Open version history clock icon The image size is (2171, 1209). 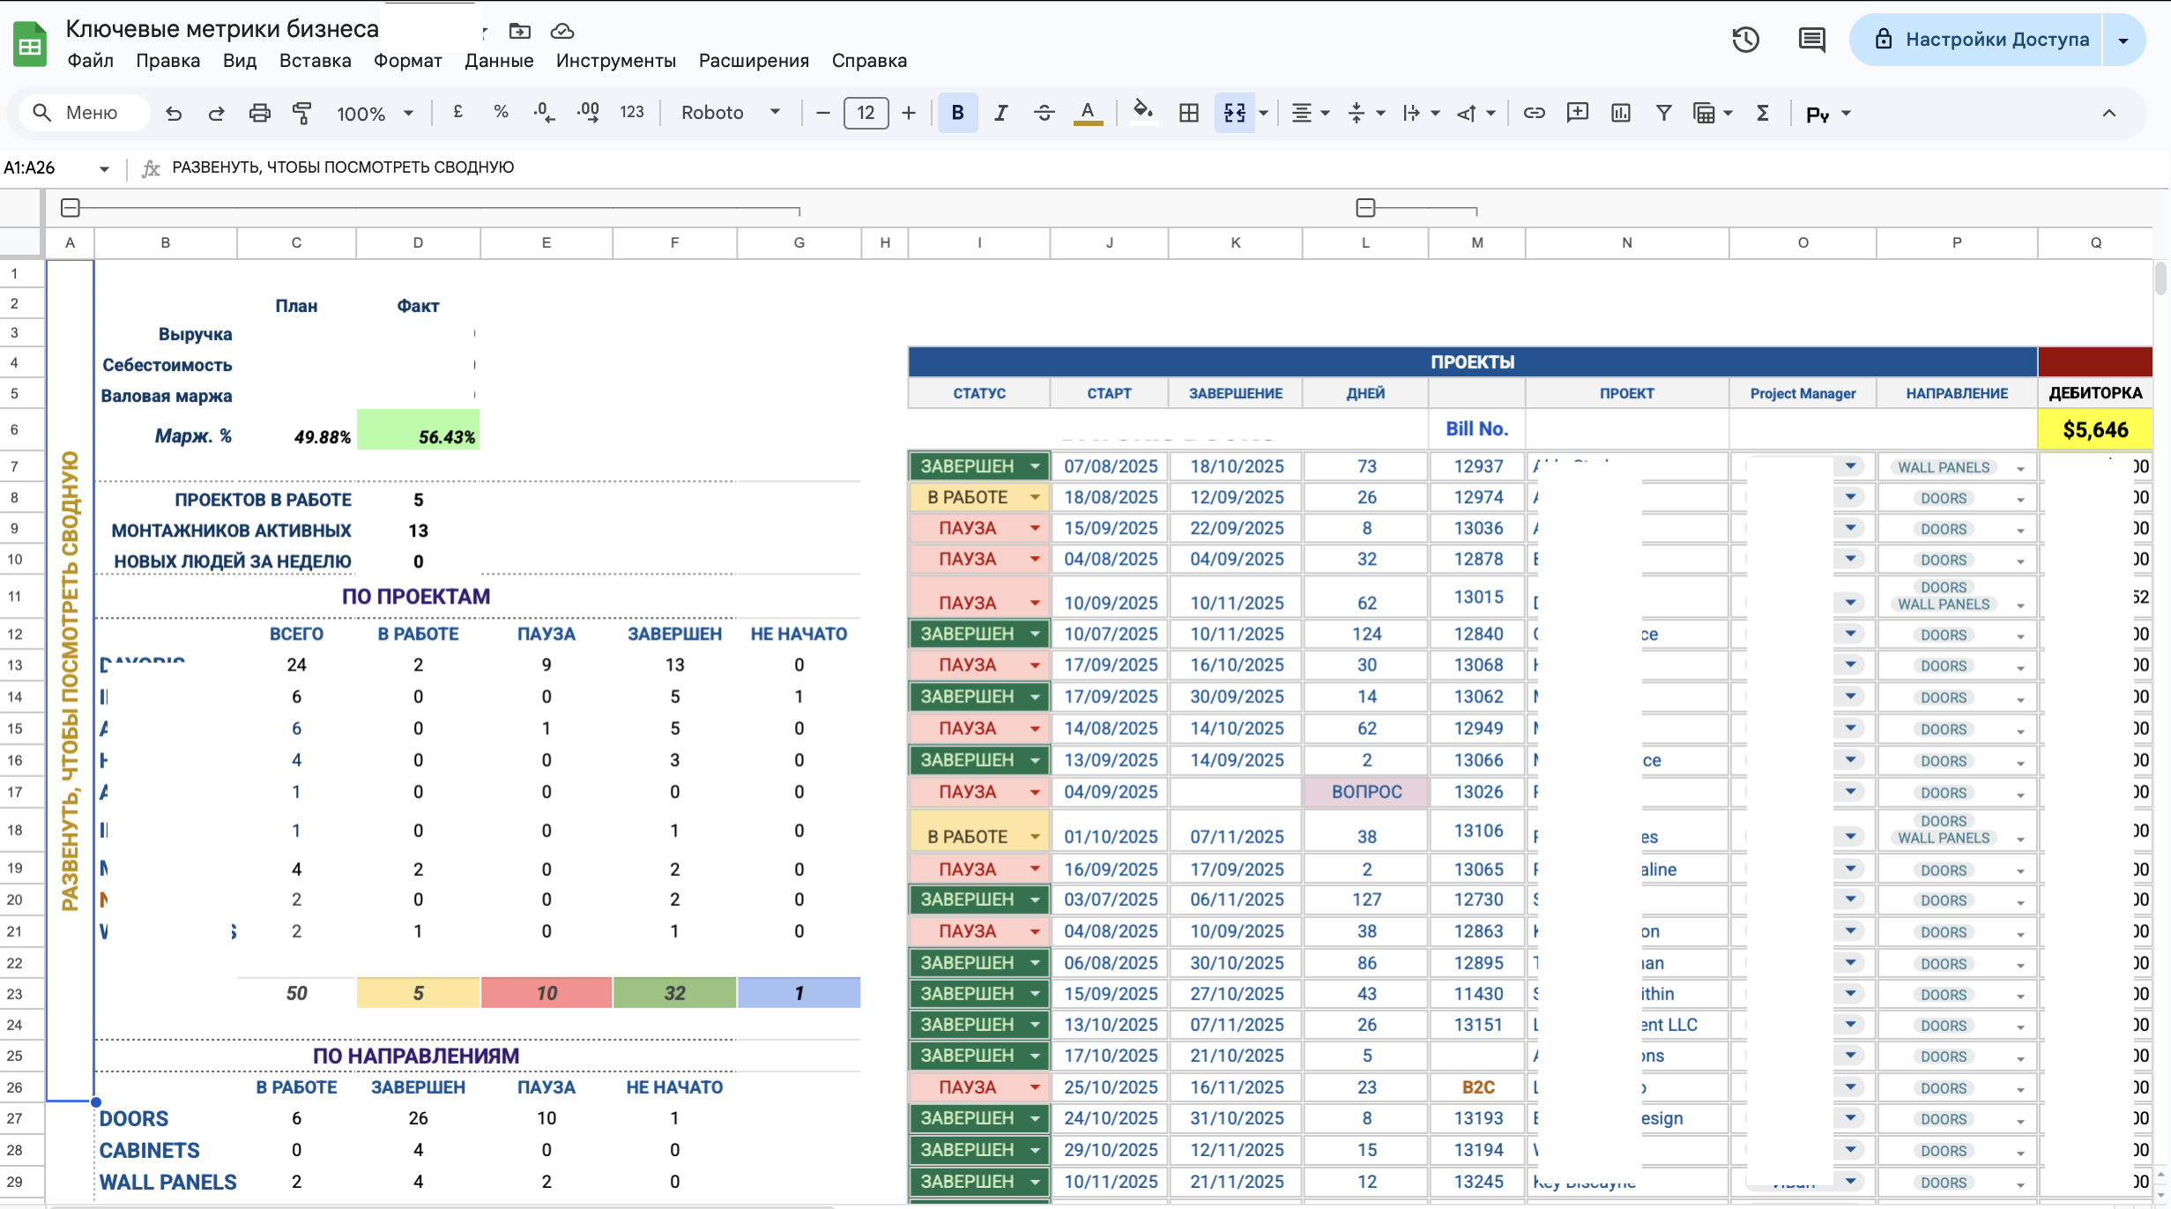[1745, 40]
